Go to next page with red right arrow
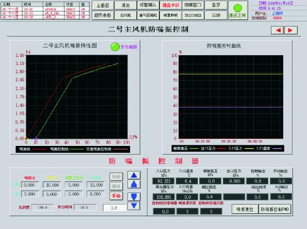 click(x=291, y=30)
